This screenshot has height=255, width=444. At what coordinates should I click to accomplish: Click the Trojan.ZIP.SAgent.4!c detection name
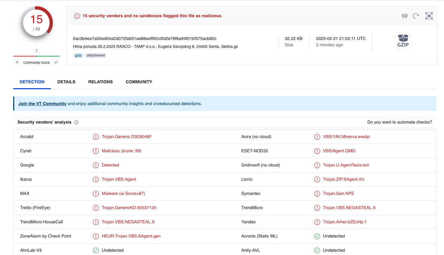pos(344,179)
